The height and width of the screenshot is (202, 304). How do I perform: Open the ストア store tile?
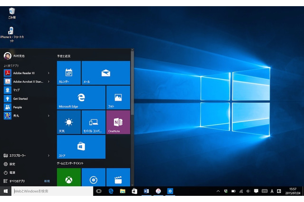point(81,147)
